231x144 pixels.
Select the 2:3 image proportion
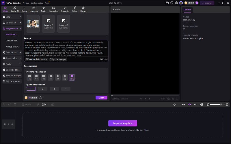(x=65, y=77)
